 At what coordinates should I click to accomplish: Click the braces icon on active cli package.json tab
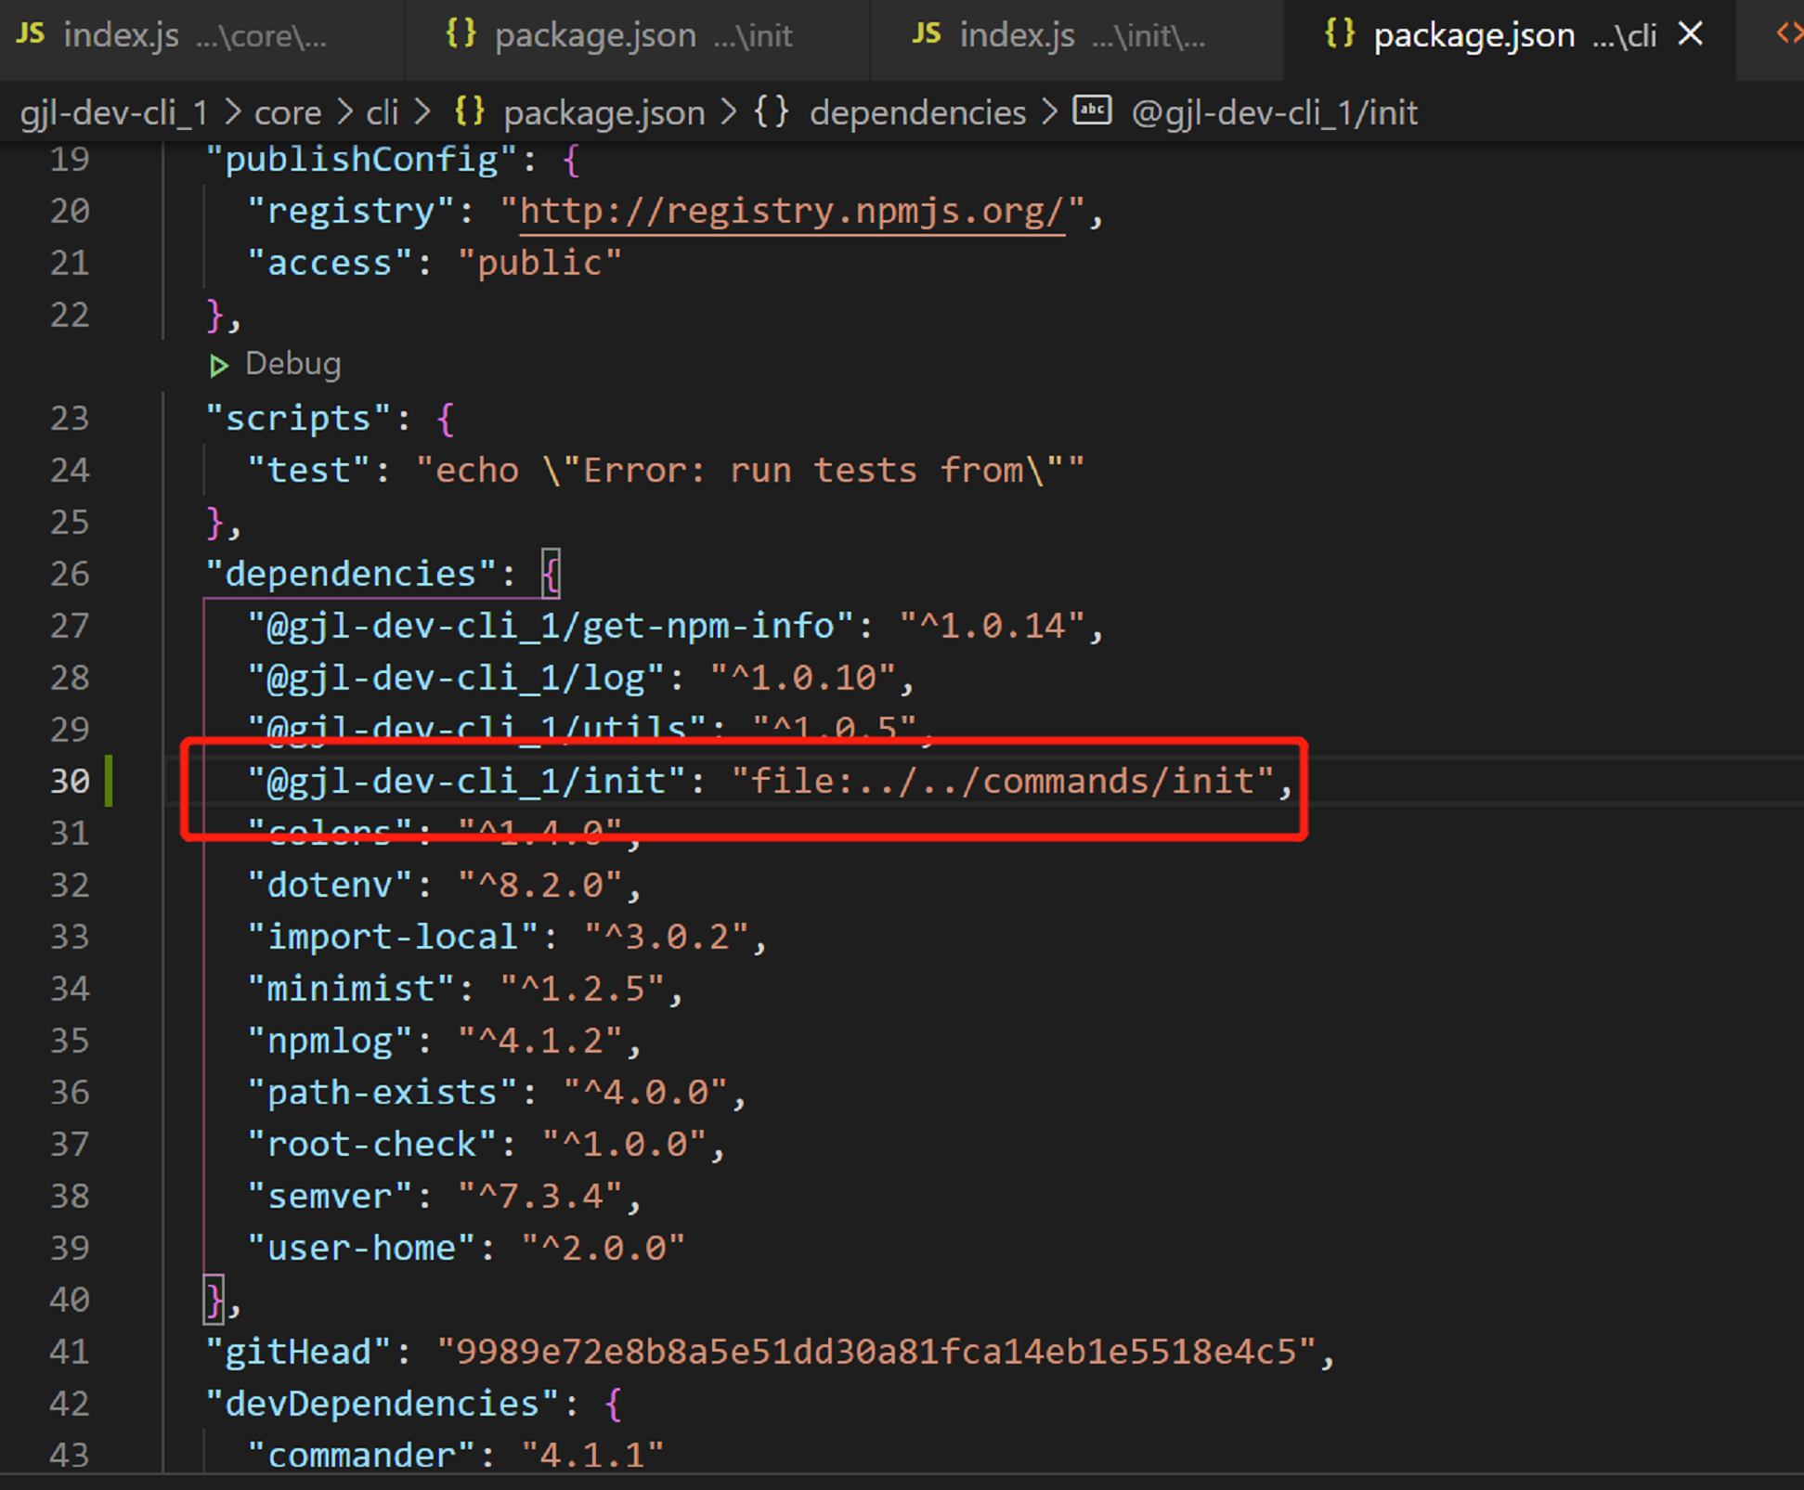(1339, 34)
